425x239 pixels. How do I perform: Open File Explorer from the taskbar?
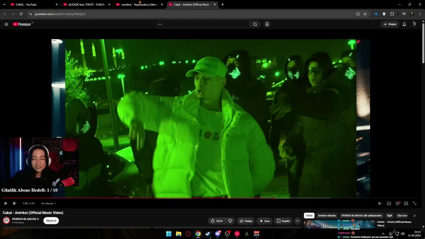click(178, 234)
